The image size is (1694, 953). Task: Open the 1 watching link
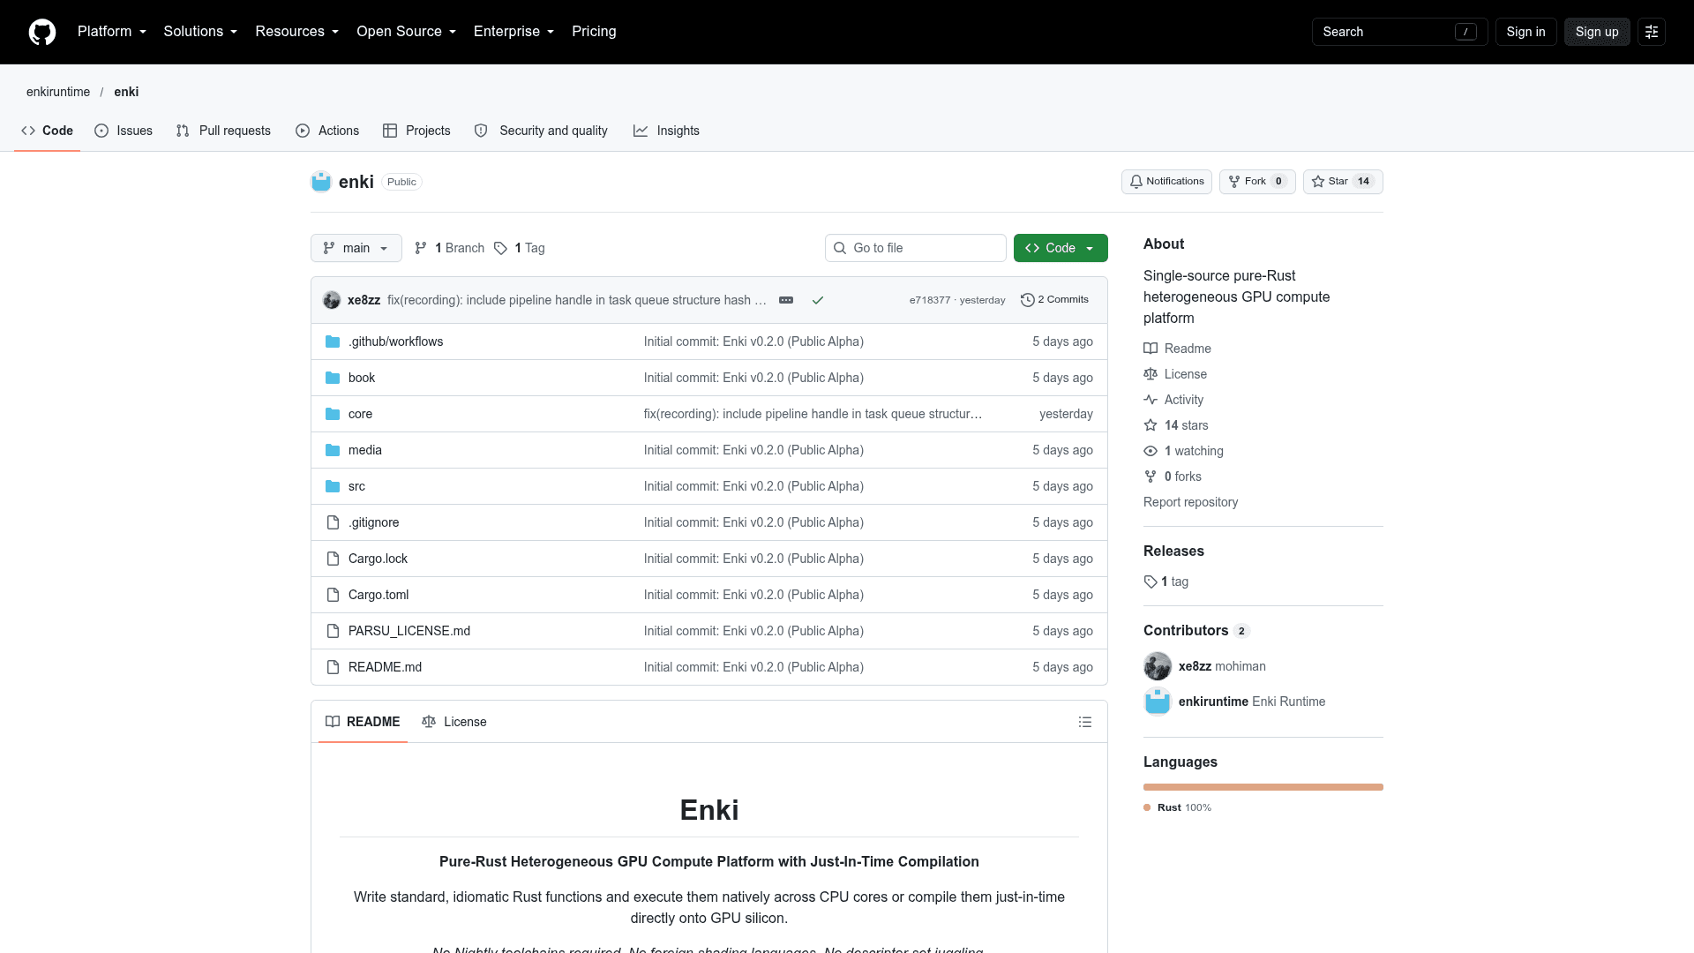[x=1194, y=451]
